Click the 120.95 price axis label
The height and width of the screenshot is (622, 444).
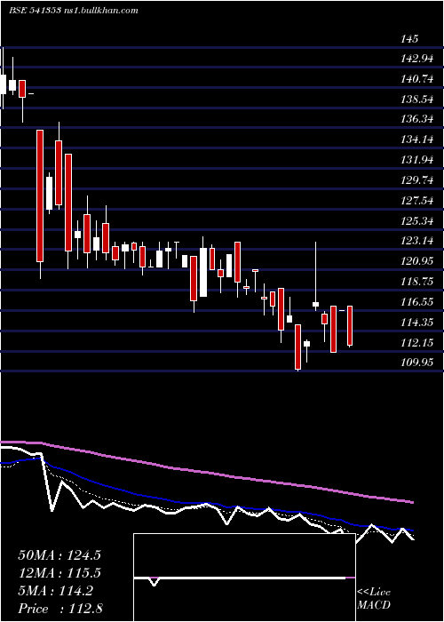(x=417, y=261)
